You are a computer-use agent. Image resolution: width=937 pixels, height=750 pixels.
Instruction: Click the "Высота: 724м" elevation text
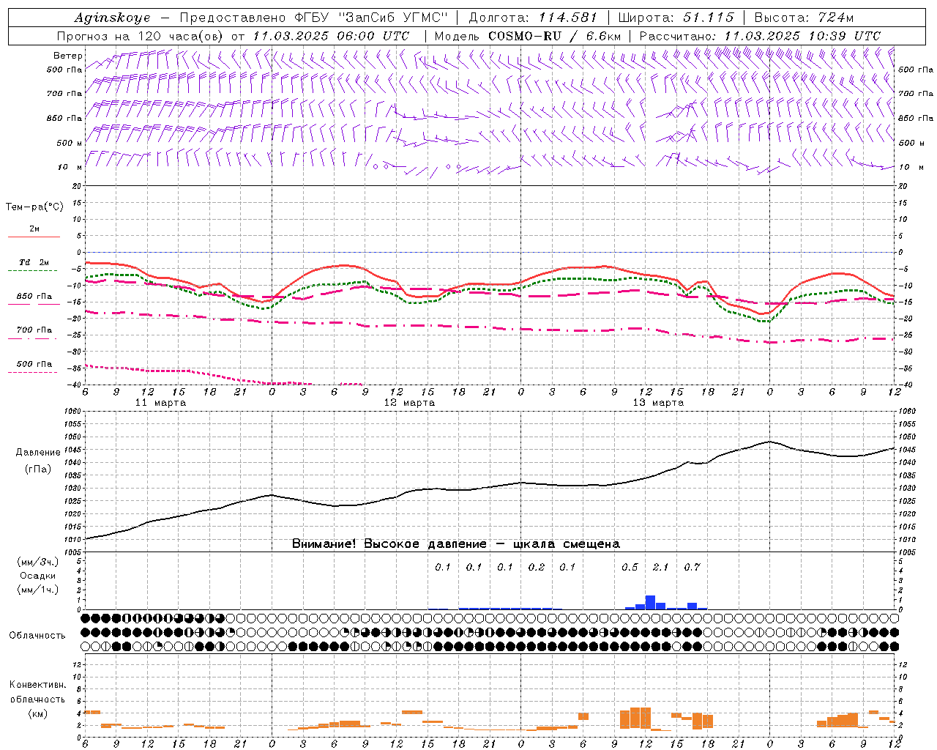pos(804,18)
